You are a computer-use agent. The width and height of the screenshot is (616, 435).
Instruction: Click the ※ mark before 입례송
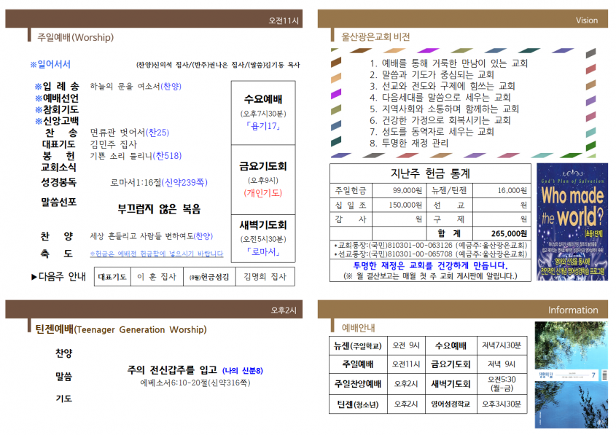tap(38, 87)
